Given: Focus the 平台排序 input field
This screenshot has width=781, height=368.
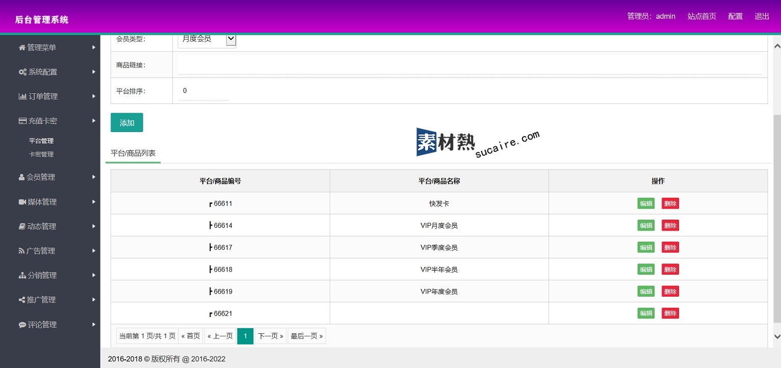Looking at the screenshot, I should point(203,91).
